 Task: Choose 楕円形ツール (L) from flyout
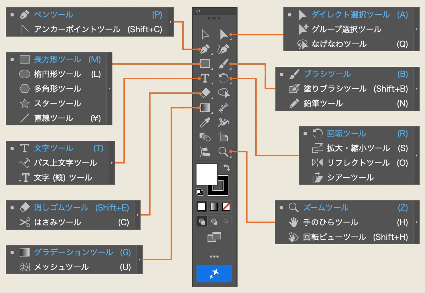56,74
